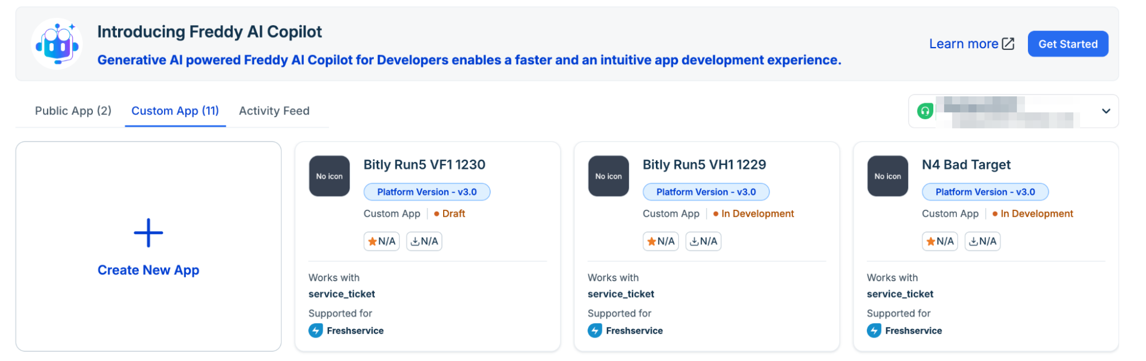The width and height of the screenshot is (1146, 361).
Task: Click Custom App label on Bitly Run5 VH1 1229 card
Action: pos(671,214)
